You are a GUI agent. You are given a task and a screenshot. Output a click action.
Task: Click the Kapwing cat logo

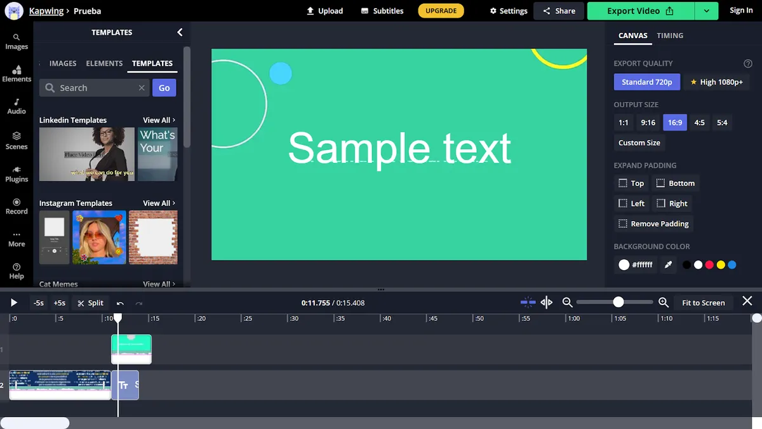(x=13, y=10)
